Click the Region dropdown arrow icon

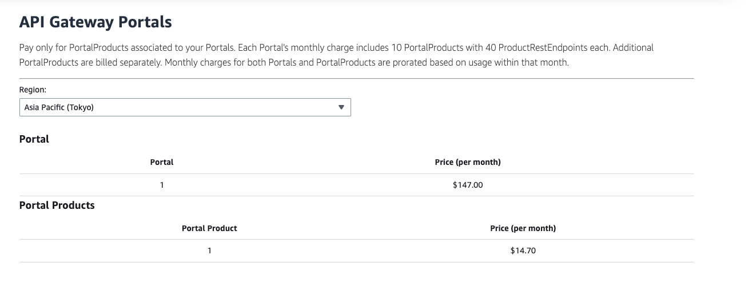(341, 107)
